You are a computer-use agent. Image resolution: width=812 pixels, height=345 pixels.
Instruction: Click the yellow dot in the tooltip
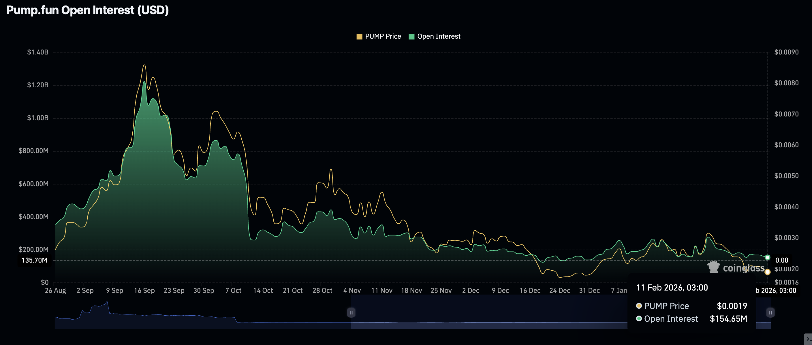[x=639, y=306]
